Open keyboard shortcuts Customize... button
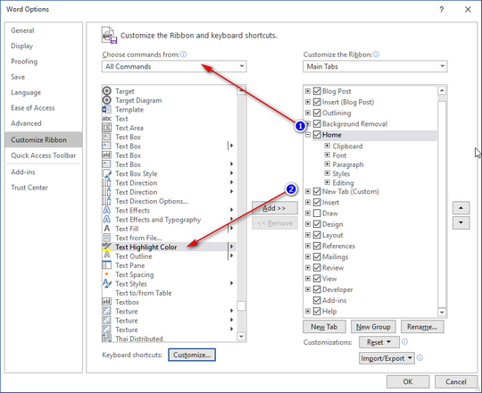Image resolution: width=482 pixels, height=393 pixels. coord(192,355)
